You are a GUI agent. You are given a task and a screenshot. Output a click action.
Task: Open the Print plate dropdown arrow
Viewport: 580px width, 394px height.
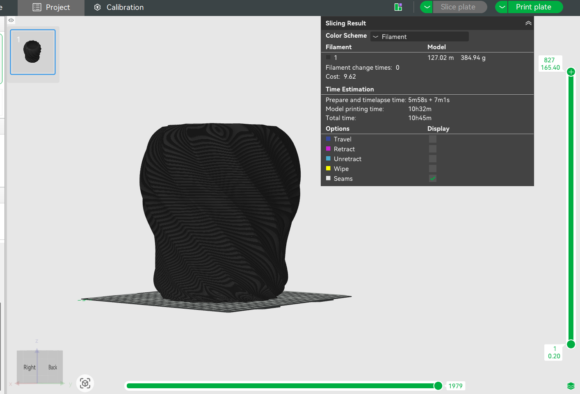(x=502, y=7)
